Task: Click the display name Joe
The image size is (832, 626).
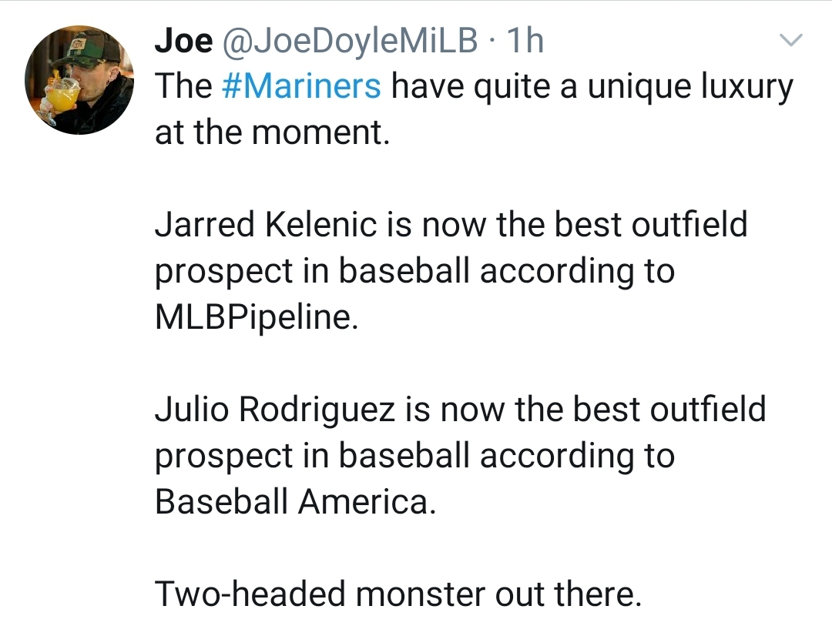Action: [183, 40]
